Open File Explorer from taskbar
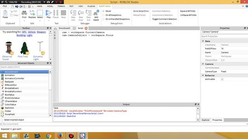Screen dimensions: 248x139 point(15,136)
